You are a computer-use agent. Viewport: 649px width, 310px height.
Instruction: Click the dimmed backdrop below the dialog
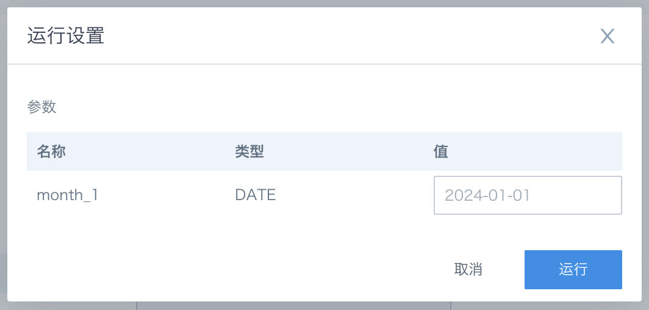point(324,306)
